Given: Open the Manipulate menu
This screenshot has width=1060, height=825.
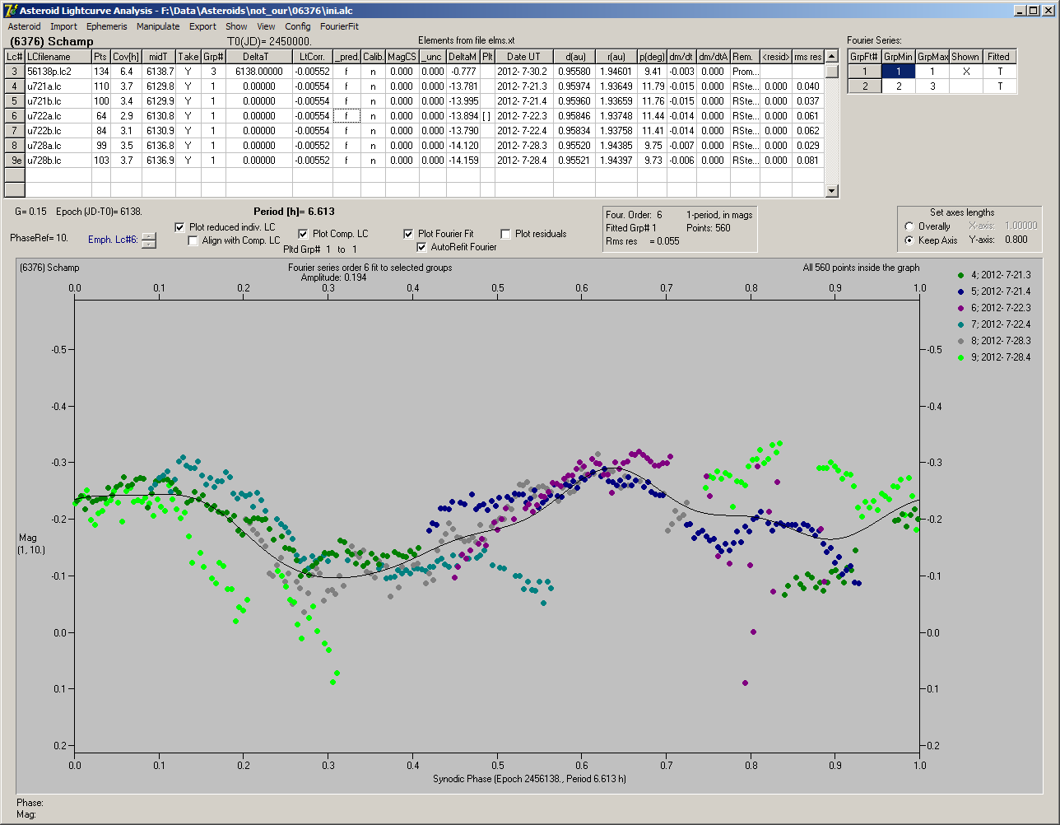Looking at the screenshot, I should 158,26.
